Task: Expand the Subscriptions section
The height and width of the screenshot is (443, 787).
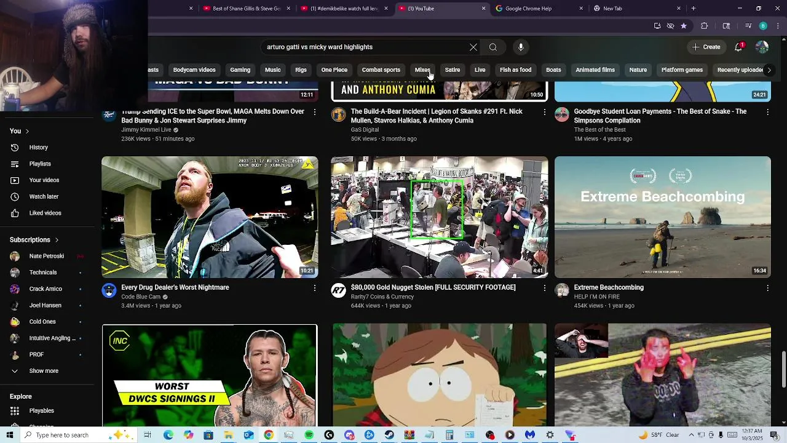Action: (34, 240)
